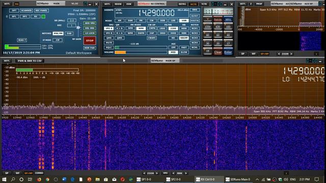Viewport: 326px width, 183px height.
Task: Zoom in arrow in Aux SP window
Action: click(x=291, y=54)
